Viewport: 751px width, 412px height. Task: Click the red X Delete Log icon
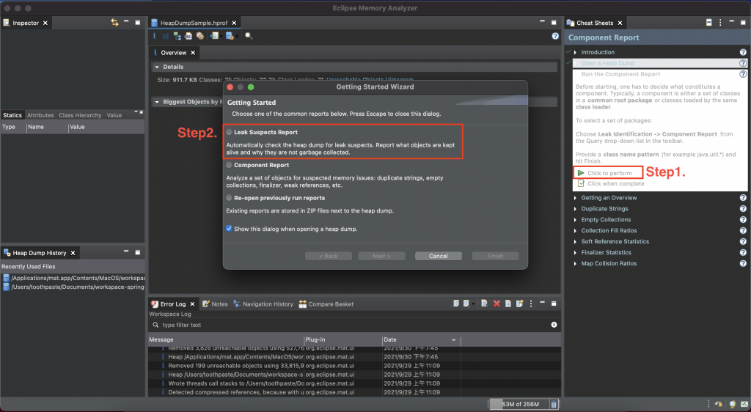point(497,304)
